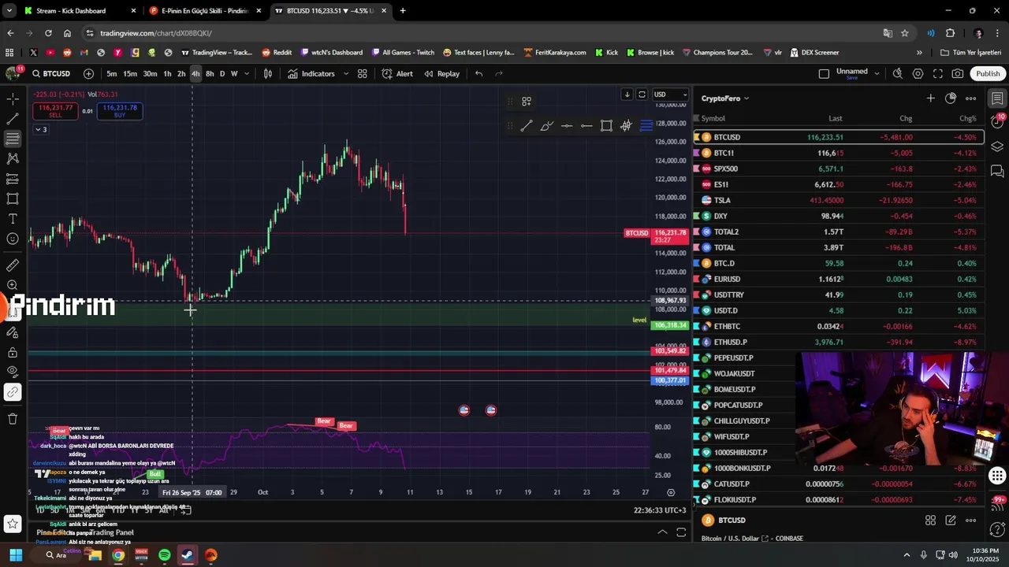
Task: Open quick search lightning icon
Action: [x=898, y=73]
